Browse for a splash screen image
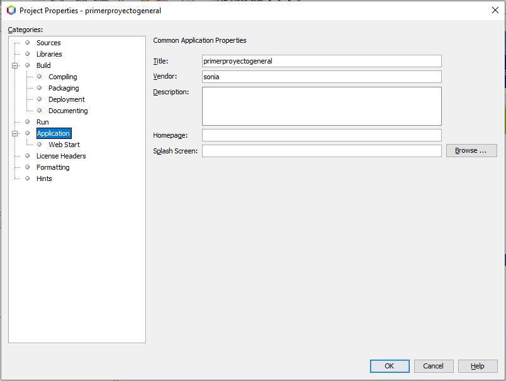The width and height of the screenshot is (506, 381). (471, 151)
